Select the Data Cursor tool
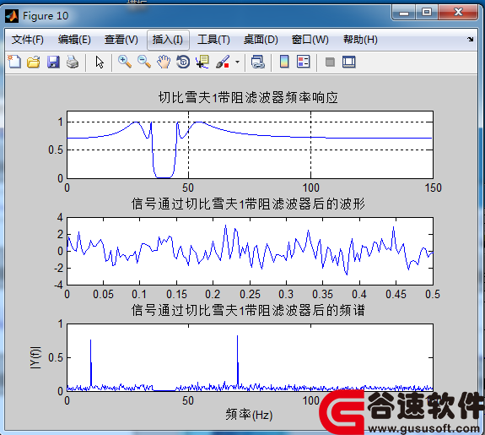This screenshot has height=435, width=485. coord(202,62)
